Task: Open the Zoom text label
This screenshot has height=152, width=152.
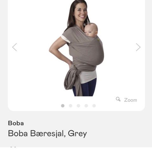Action: [130, 100]
